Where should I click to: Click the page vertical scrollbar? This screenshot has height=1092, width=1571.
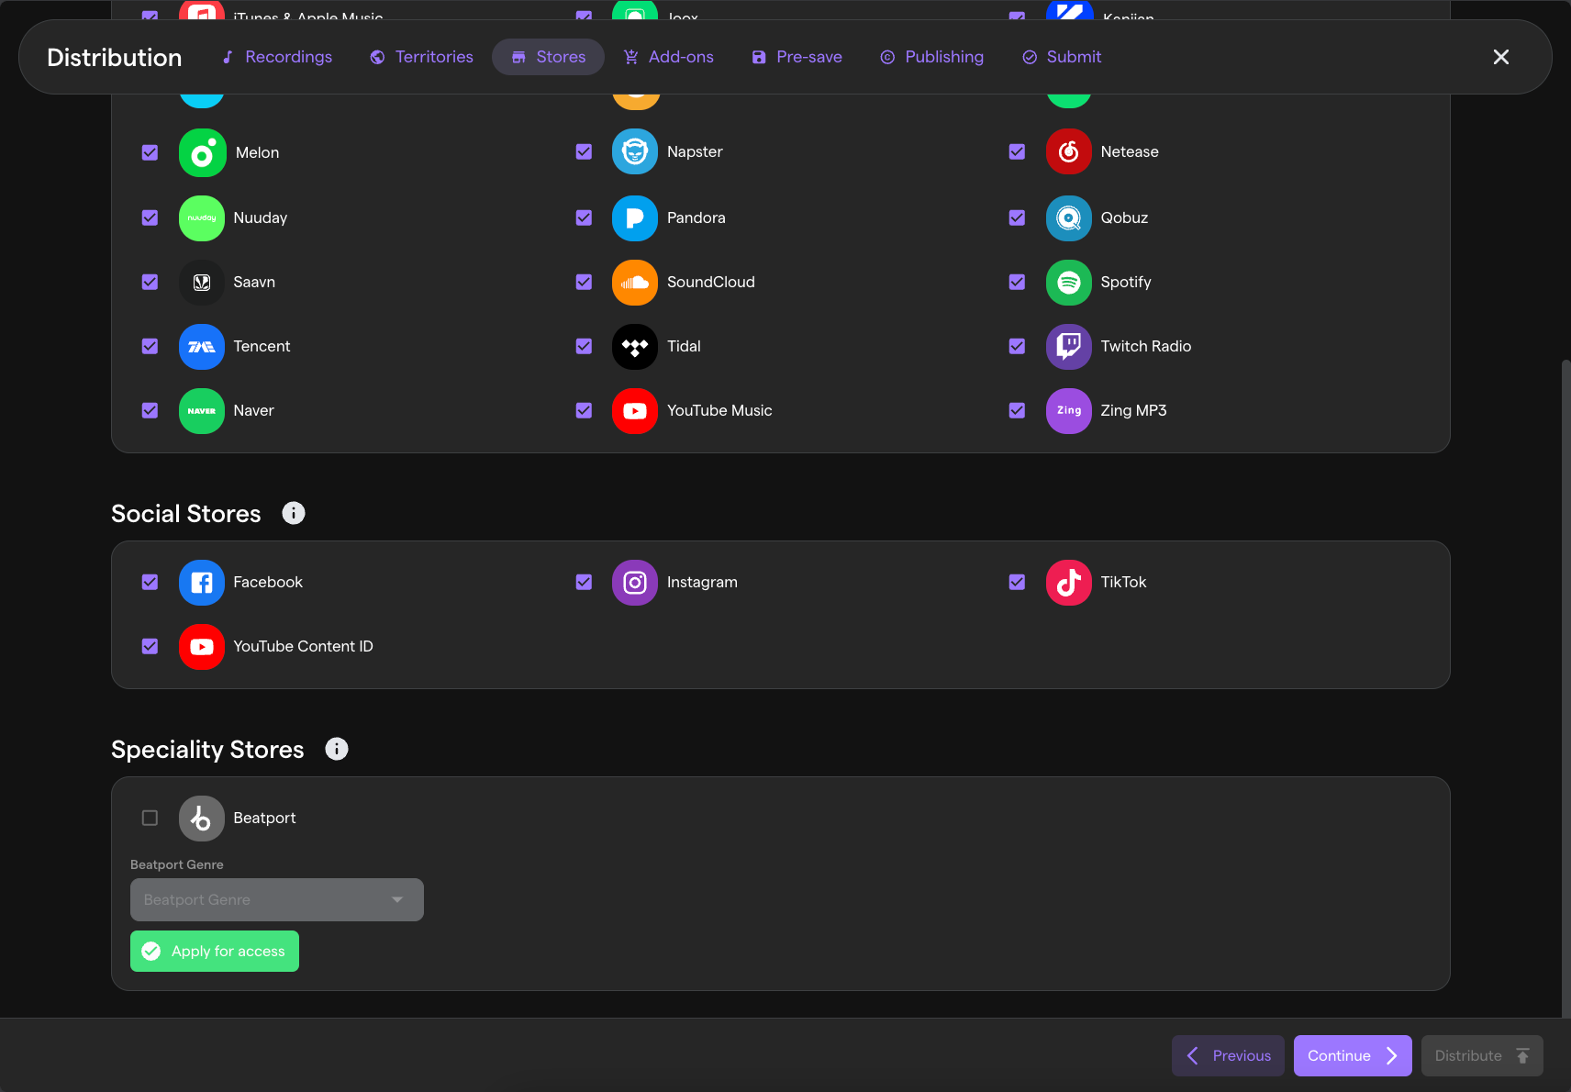click(1565, 688)
